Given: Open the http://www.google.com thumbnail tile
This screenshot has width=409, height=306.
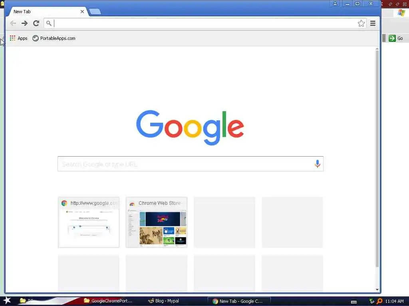Looking at the screenshot, I should pos(89,222).
